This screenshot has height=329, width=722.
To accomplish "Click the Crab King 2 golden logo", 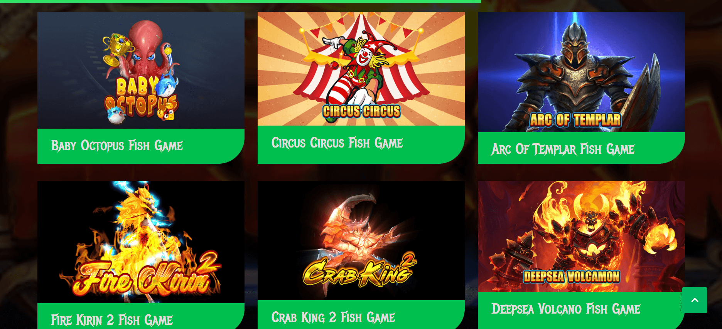I will (359, 271).
